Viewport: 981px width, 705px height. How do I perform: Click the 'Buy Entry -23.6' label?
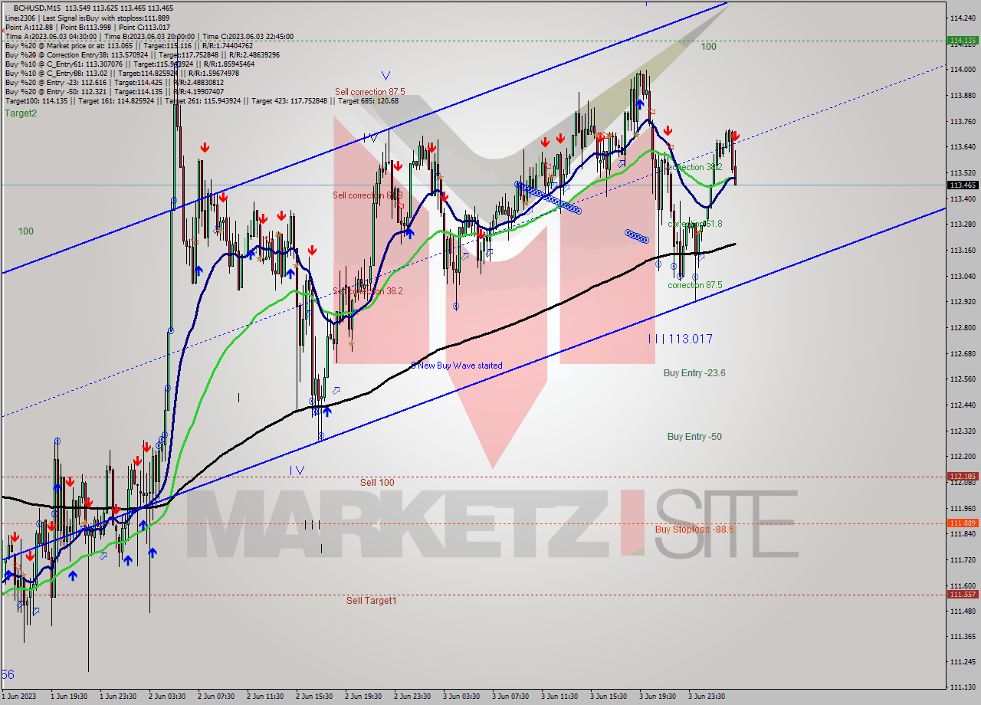point(694,373)
